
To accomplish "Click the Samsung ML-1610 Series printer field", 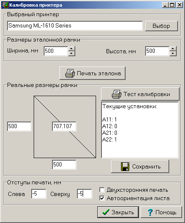I will pyautogui.click(x=75, y=26).
